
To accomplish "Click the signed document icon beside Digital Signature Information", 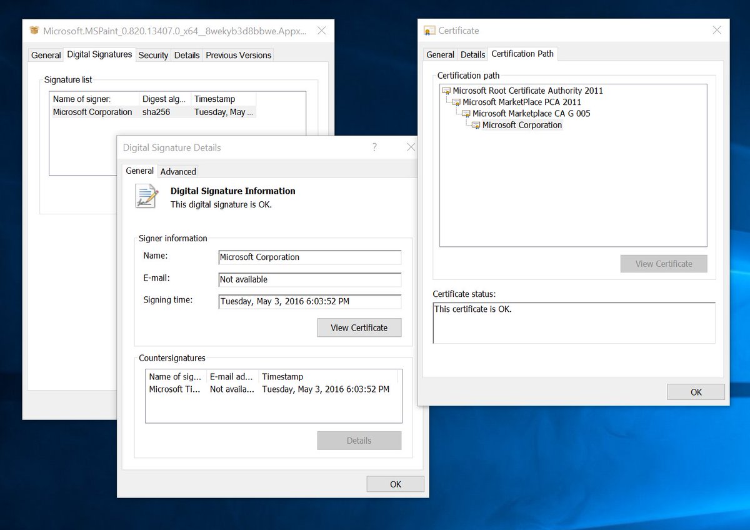I will point(147,197).
